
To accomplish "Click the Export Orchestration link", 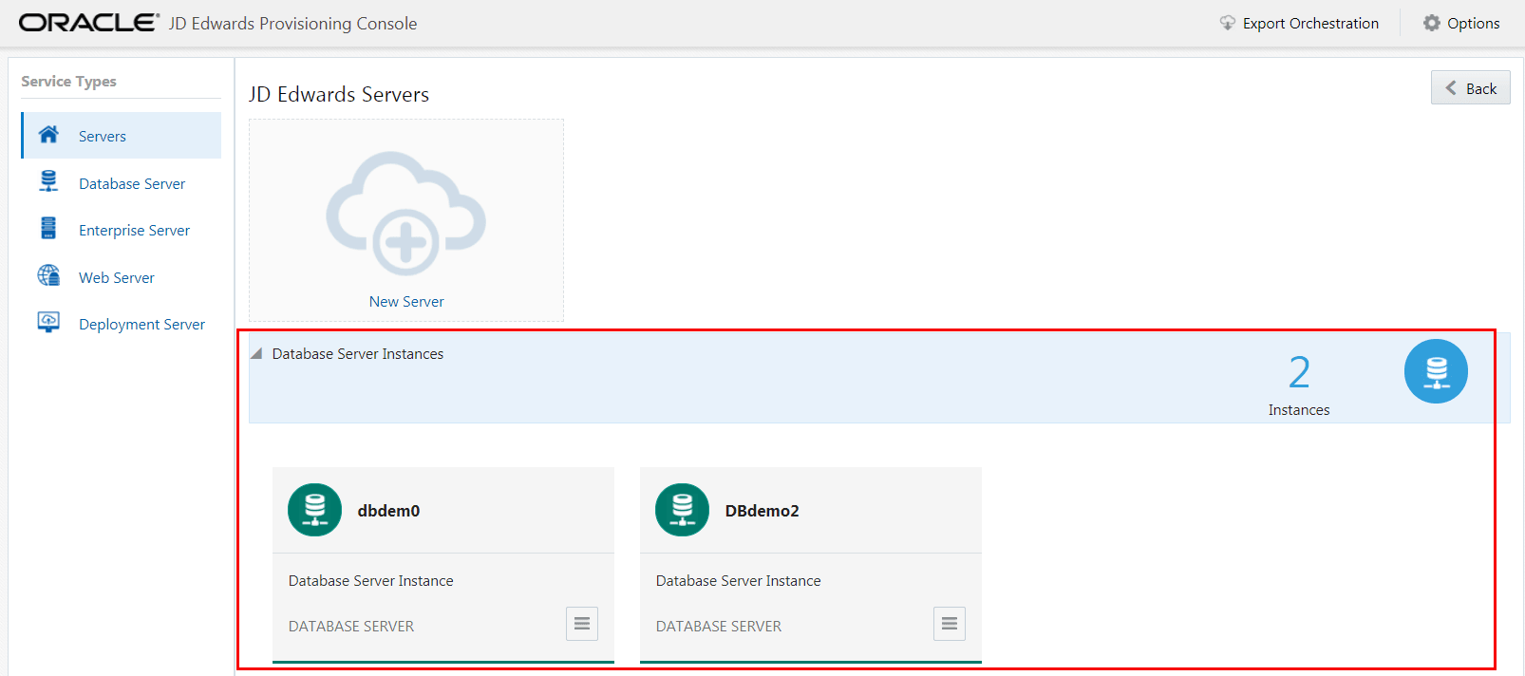I will tap(1310, 23).
